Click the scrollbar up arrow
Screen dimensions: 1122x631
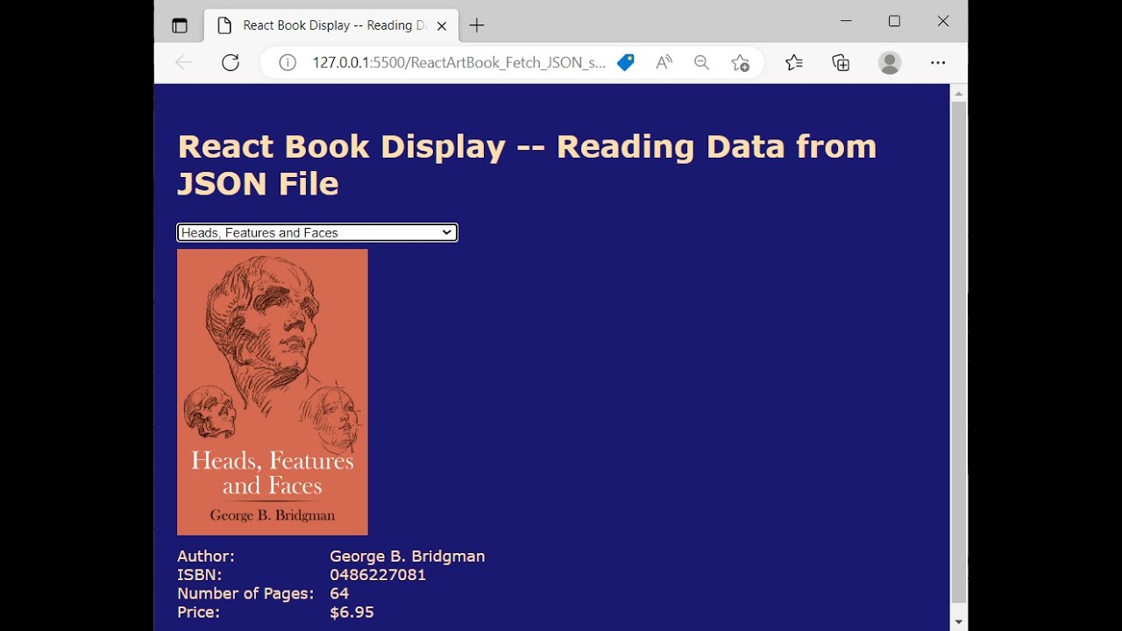coord(959,94)
